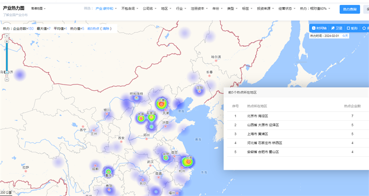
Task: Click the 热力查询 button
Action: click(x=350, y=9)
